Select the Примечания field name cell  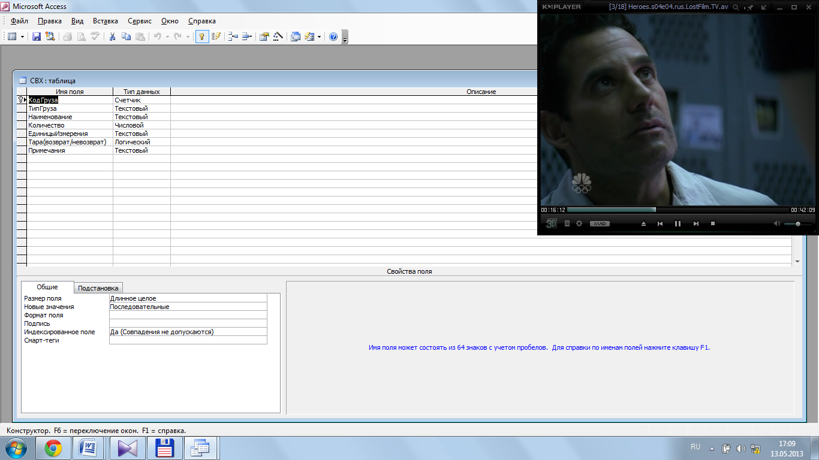point(70,150)
